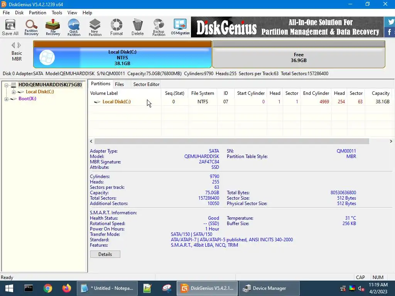Open the Tools menu
The height and width of the screenshot is (296, 395).
57,13
